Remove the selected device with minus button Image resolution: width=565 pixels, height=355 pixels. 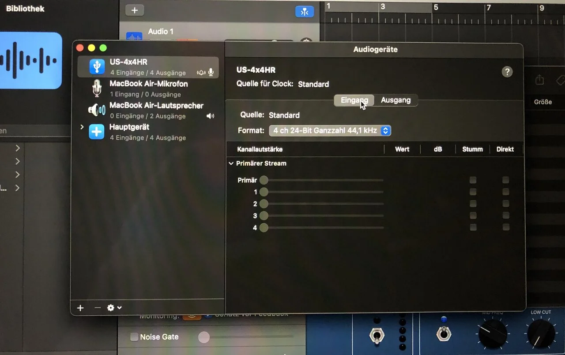[98, 308]
